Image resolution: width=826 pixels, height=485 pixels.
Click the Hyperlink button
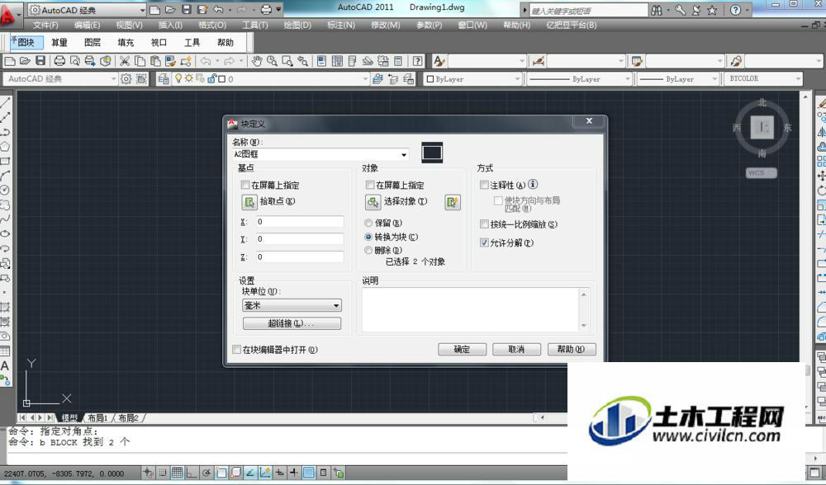[292, 323]
